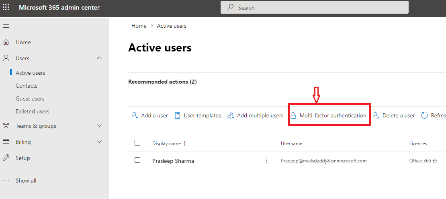The width and height of the screenshot is (446, 199).
Task: Open Pradeep Sharma user details
Action: pos(173,161)
